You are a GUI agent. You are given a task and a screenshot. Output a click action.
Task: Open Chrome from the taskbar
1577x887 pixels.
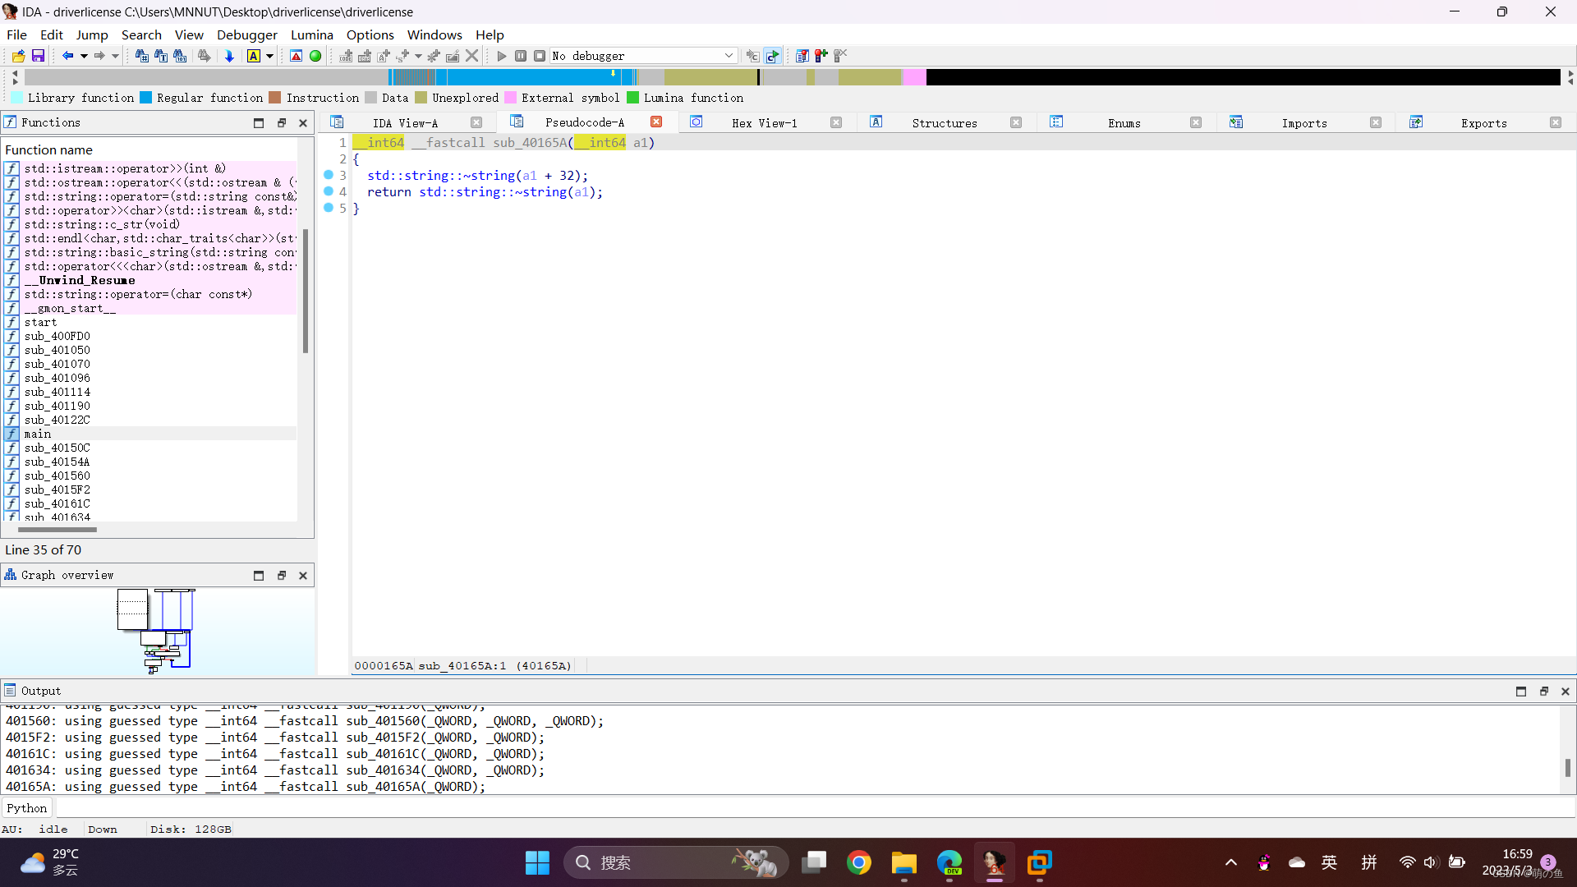tap(859, 862)
